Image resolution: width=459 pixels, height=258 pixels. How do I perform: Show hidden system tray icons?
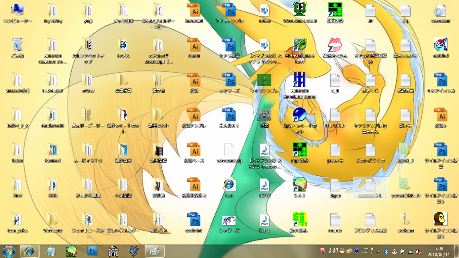tap(378, 251)
